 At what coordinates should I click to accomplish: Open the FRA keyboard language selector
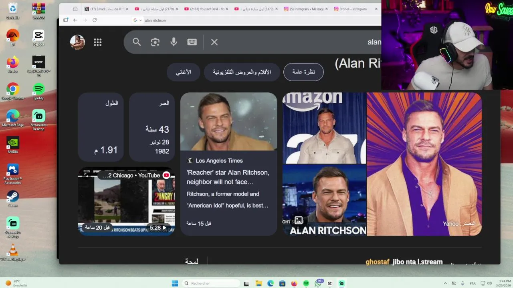point(472,283)
